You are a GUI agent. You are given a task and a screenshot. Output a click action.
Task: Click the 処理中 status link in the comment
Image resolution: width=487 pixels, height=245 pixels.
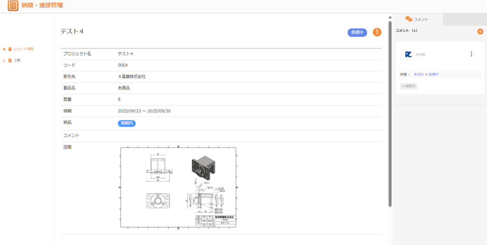[x=433, y=74]
